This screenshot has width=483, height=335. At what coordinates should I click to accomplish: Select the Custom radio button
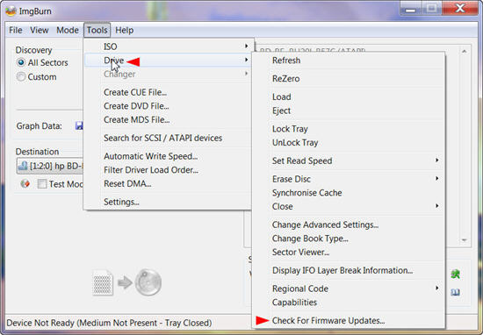21,76
